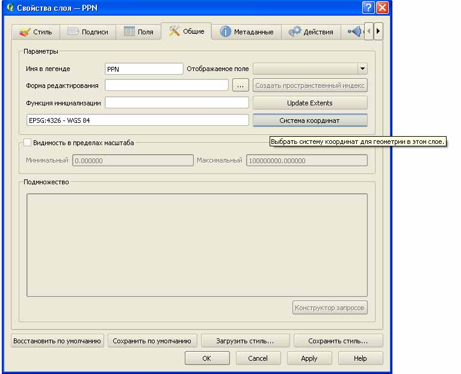This screenshot has width=461, height=374.
Task: Click Загрузить стиль... button
Action: pyautogui.click(x=245, y=341)
